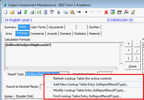Open the calculator icon

coord(45,12)
